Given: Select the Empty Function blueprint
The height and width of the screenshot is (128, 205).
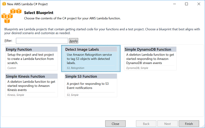Looking at the screenshot, I should [32, 58].
